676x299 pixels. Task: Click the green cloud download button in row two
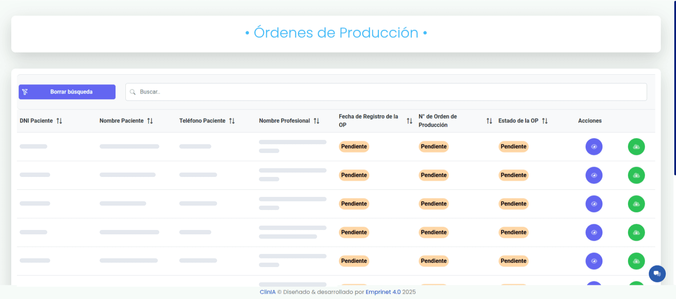(x=636, y=175)
